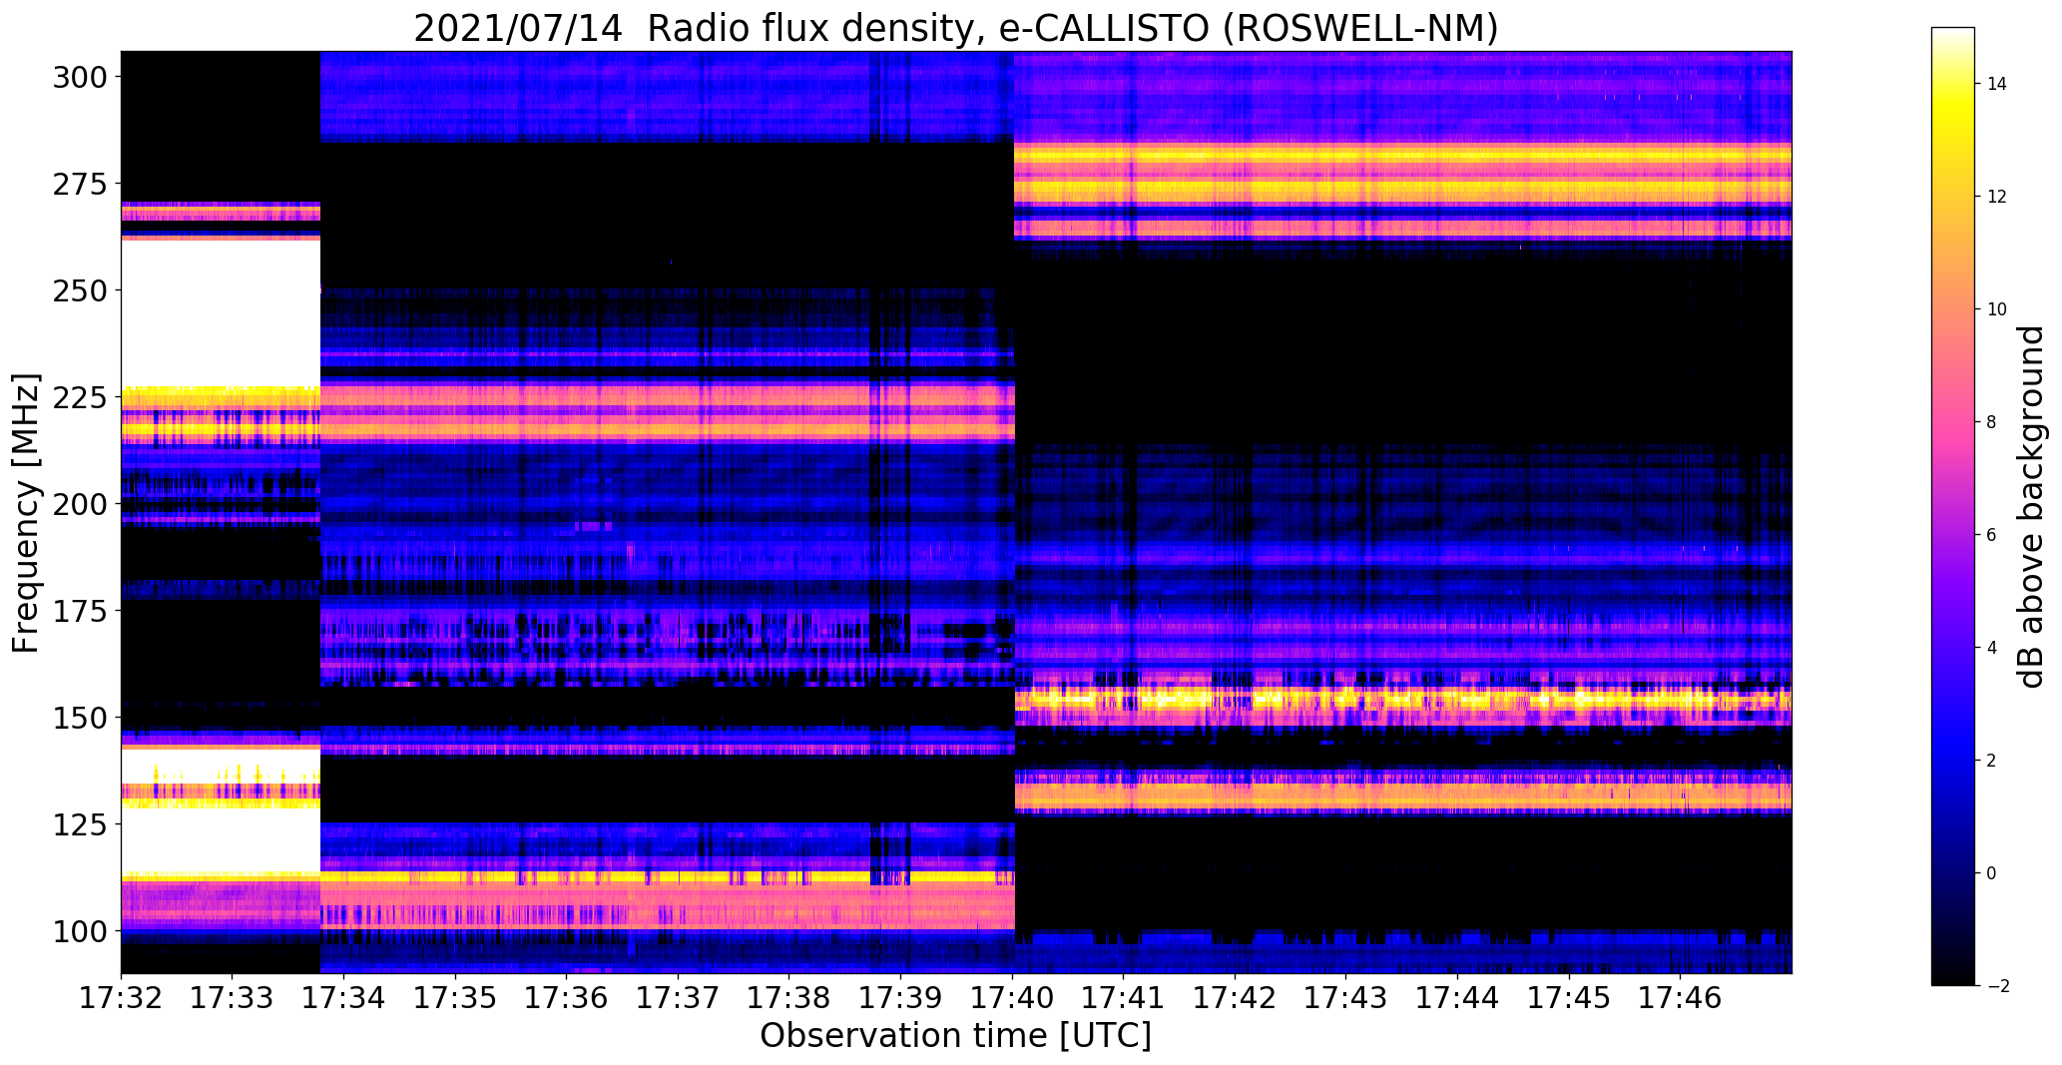Click the 300 frequency tick label
The height and width of the screenshot is (1065, 2062).
pyautogui.click(x=80, y=77)
